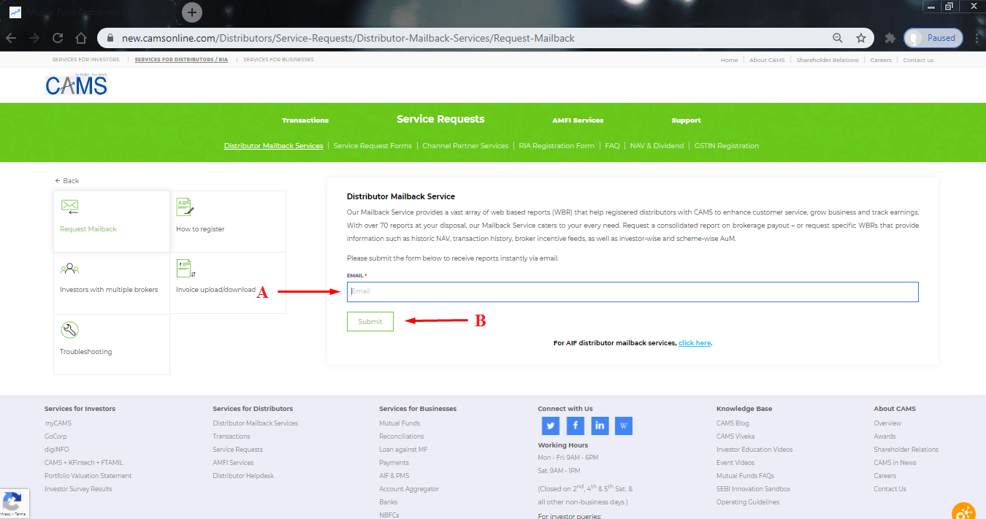Open CAMS Twitter page icon
The width and height of the screenshot is (986, 519).
[x=551, y=426]
